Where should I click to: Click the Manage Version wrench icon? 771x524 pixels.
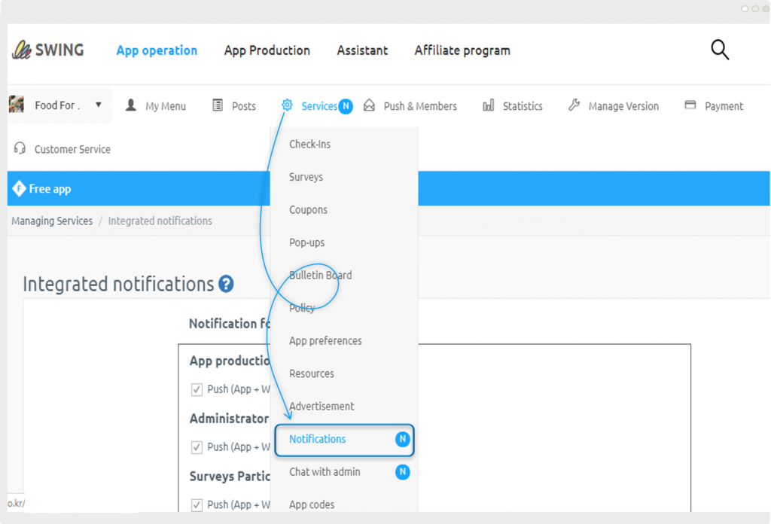(x=574, y=105)
